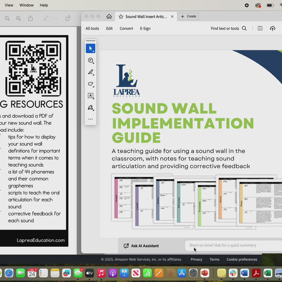
Task: Click the Ask AI Assistant button
Action: click(141, 246)
